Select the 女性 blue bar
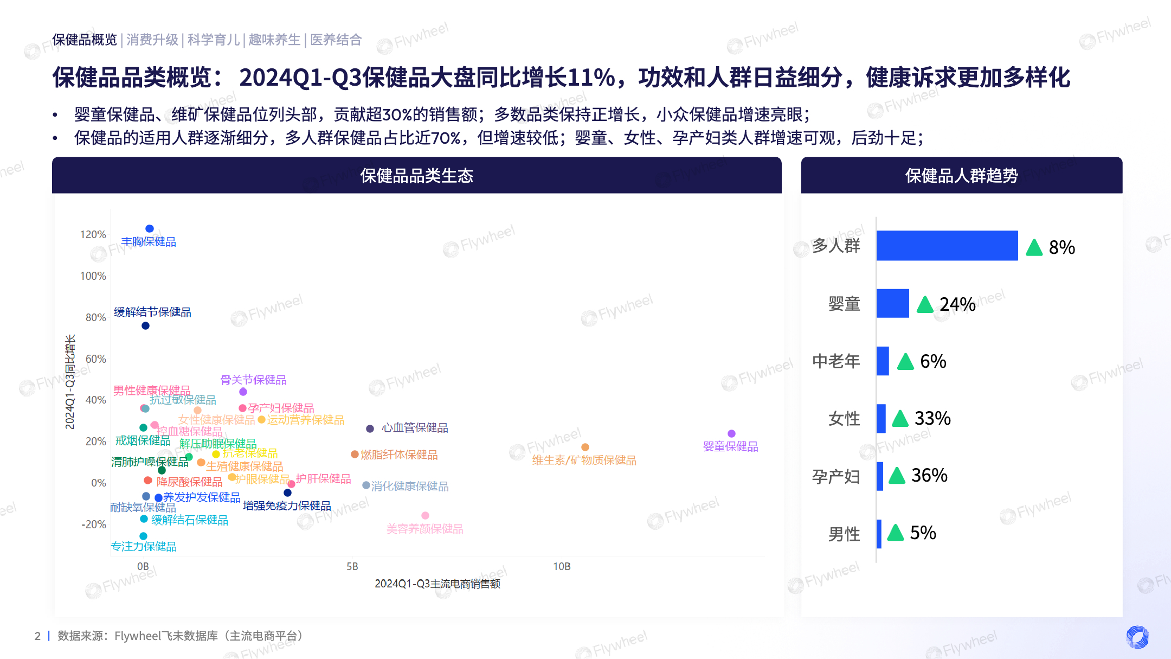 tap(881, 418)
